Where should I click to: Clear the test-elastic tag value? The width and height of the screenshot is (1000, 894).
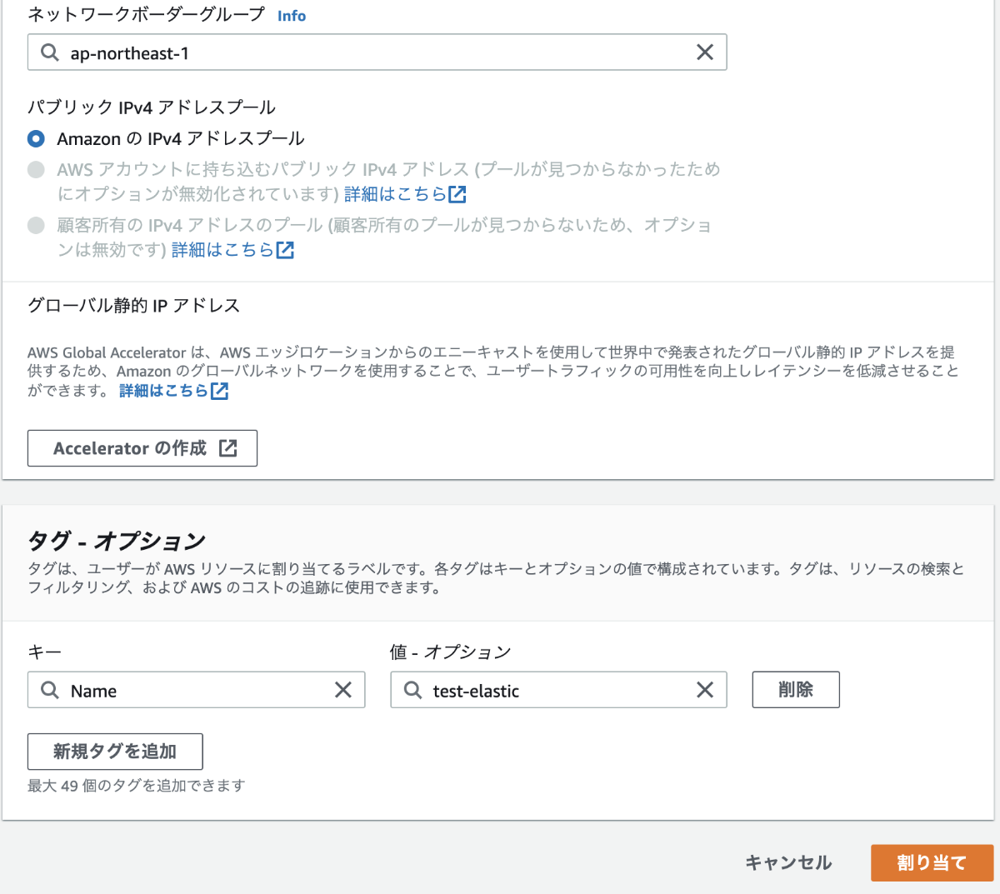[x=704, y=690]
